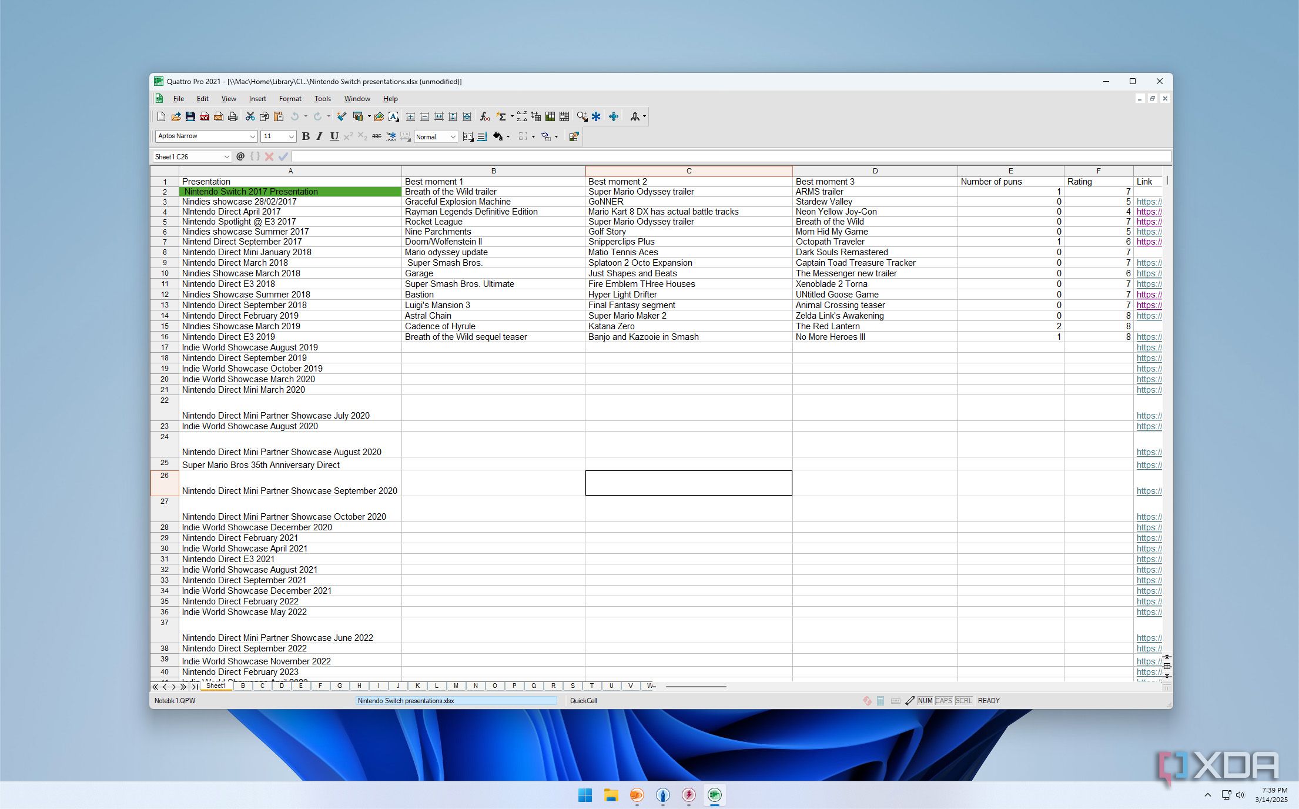Click the Publish to PDF icon
The height and width of the screenshot is (809, 1299).
click(x=204, y=116)
